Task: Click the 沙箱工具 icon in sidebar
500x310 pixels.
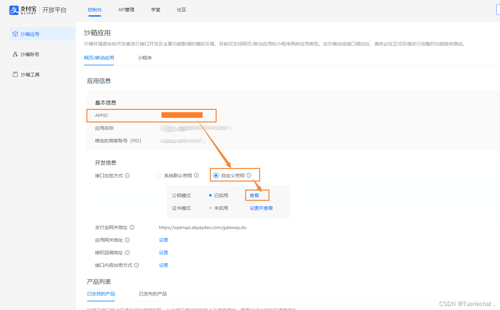Action: pos(15,74)
